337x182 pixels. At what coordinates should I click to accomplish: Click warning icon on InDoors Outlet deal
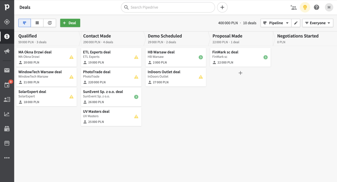tap(201, 77)
